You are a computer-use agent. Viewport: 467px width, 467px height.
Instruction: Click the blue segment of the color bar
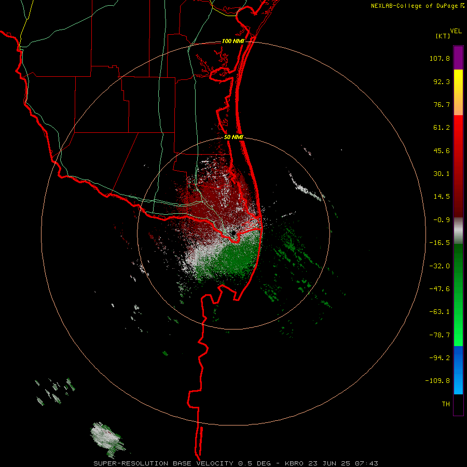click(458, 370)
